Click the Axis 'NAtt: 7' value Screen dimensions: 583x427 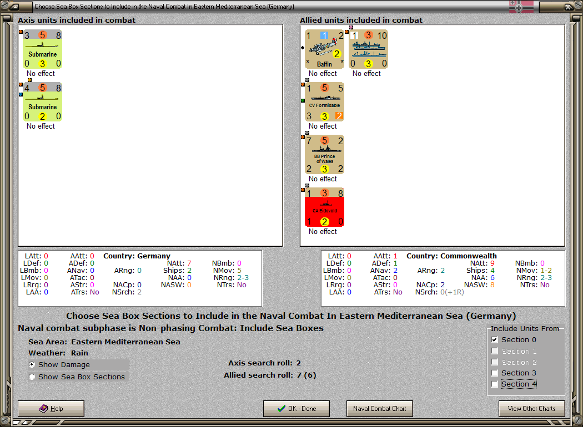point(179,263)
